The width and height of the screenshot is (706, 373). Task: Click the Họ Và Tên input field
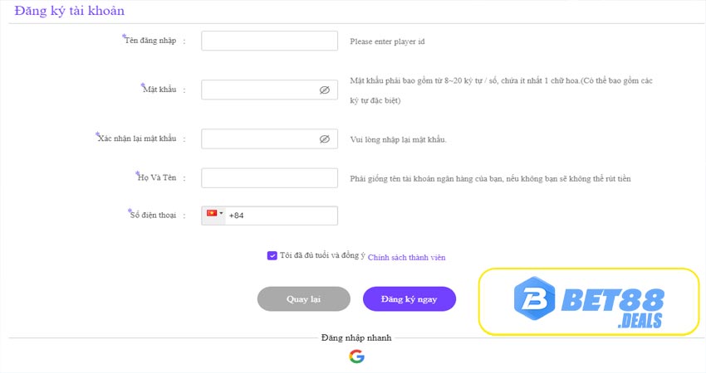pos(269,178)
